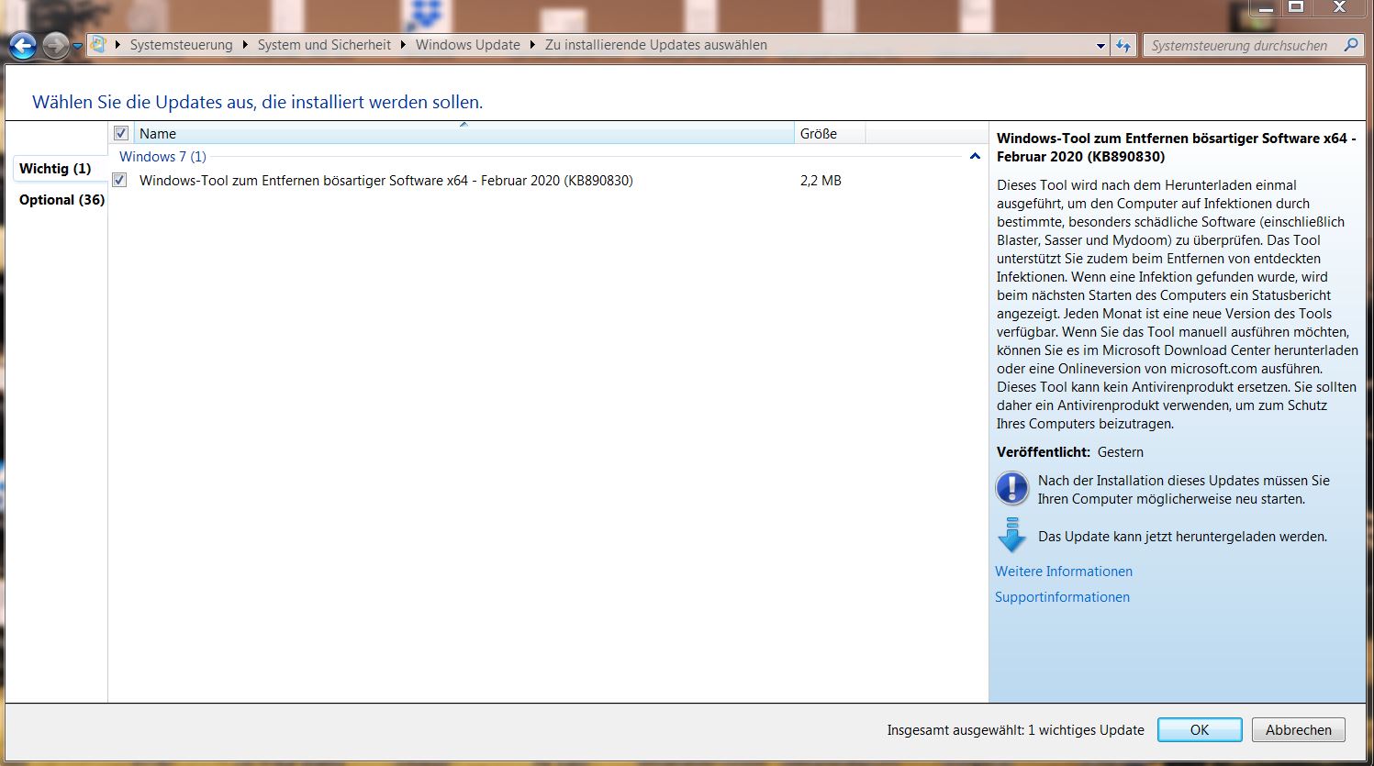Click the Control Panel icon in address bar
The height and width of the screenshot is (766, 1374).
[x=99, y=44]
